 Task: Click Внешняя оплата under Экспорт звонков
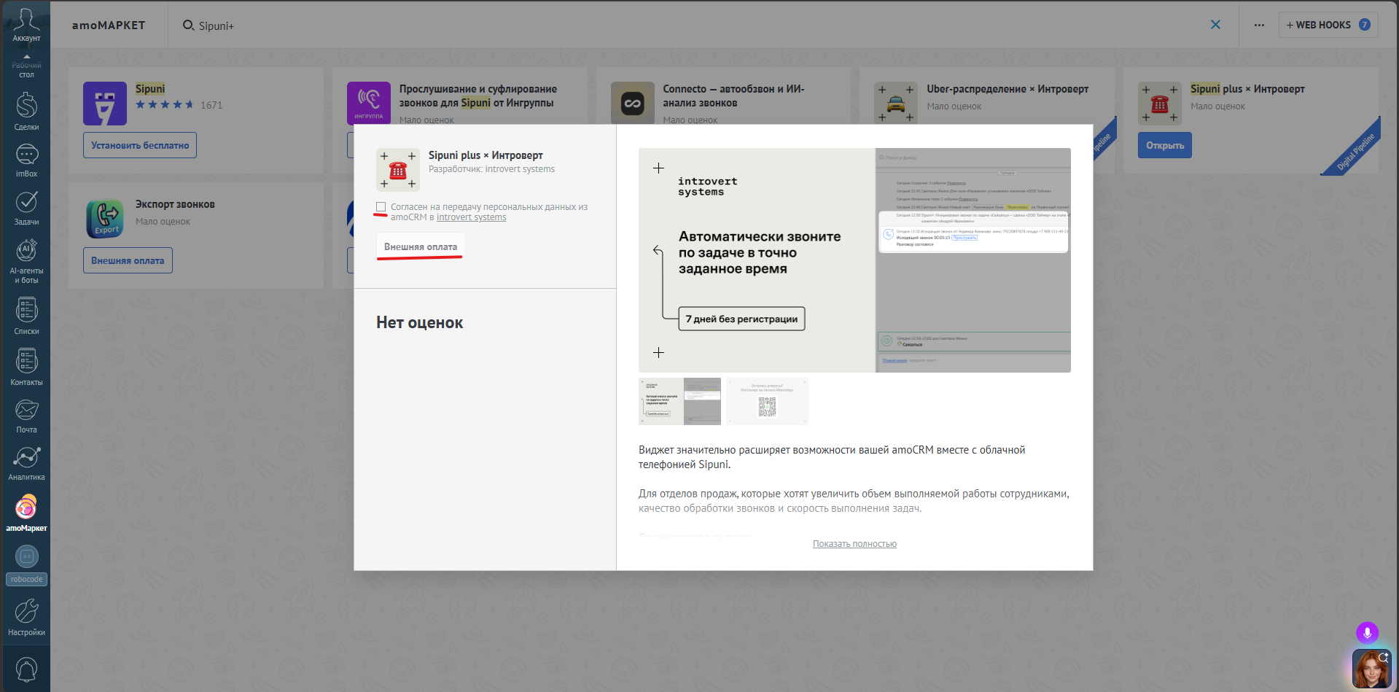tap(128, 260)
